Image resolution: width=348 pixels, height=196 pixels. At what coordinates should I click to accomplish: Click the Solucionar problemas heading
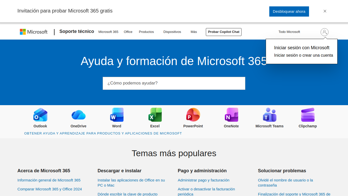point(282,171)
